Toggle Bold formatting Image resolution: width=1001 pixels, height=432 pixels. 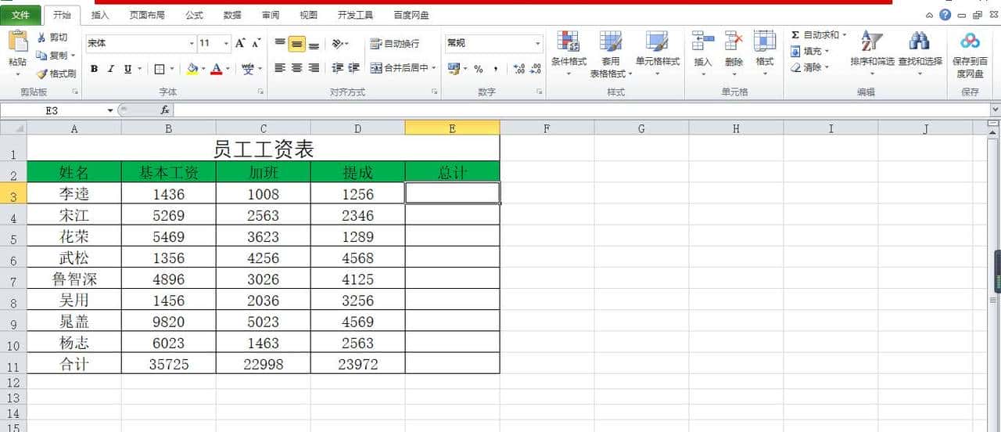[94, 69]
